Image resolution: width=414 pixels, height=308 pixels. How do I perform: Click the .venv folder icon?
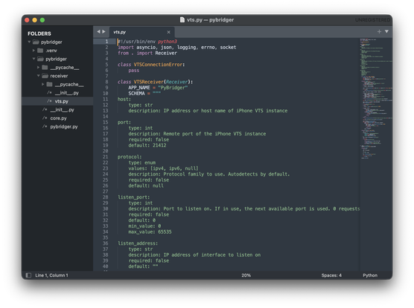(x=40, y=51)
